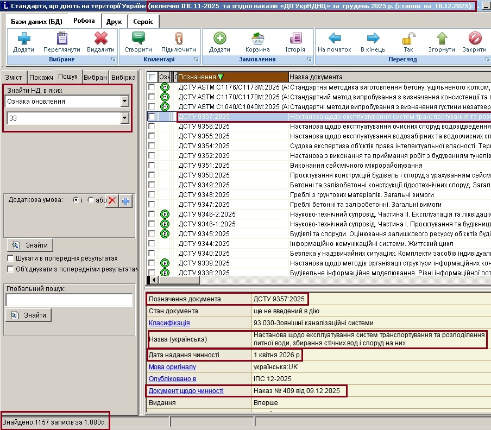Open the dropdown showing value 33

125,118
